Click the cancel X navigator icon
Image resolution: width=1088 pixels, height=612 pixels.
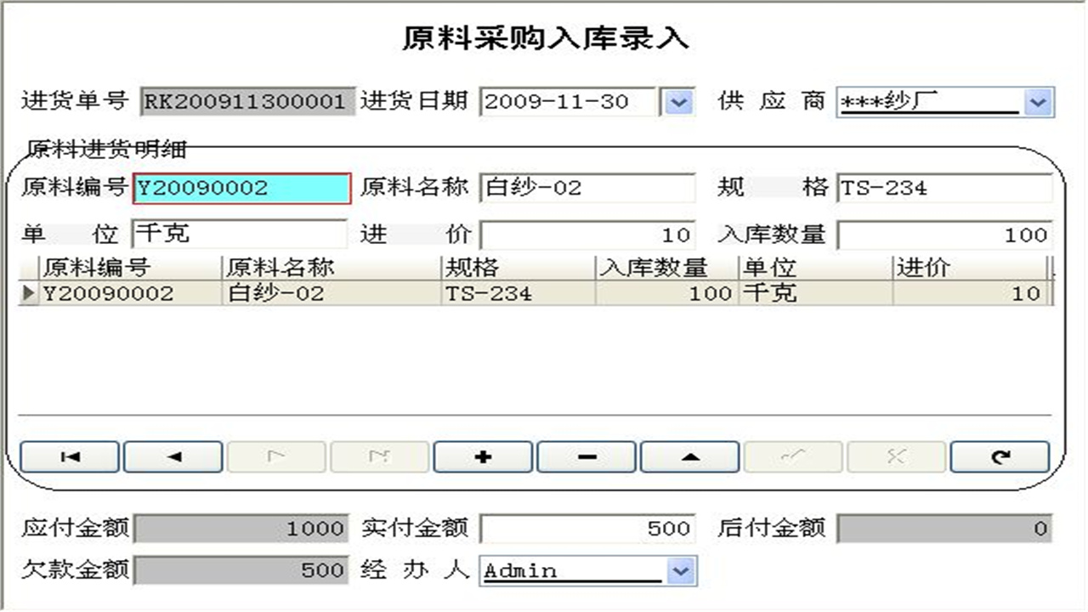[896, 456]
